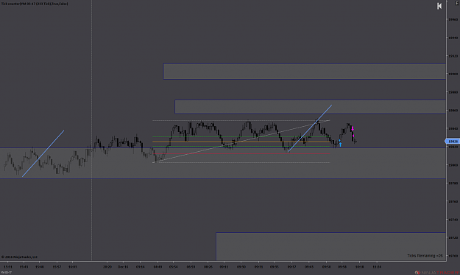Click the 19900 price axis label

click(x=453, y=74)
